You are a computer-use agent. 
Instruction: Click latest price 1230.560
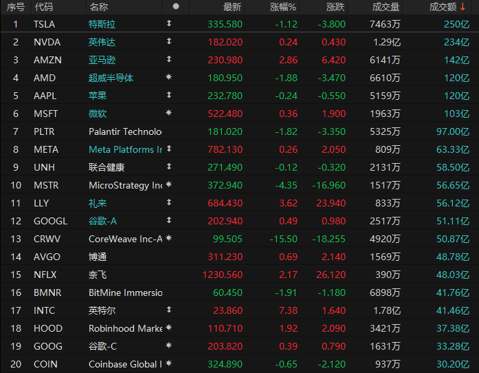[x=223, y=275]
